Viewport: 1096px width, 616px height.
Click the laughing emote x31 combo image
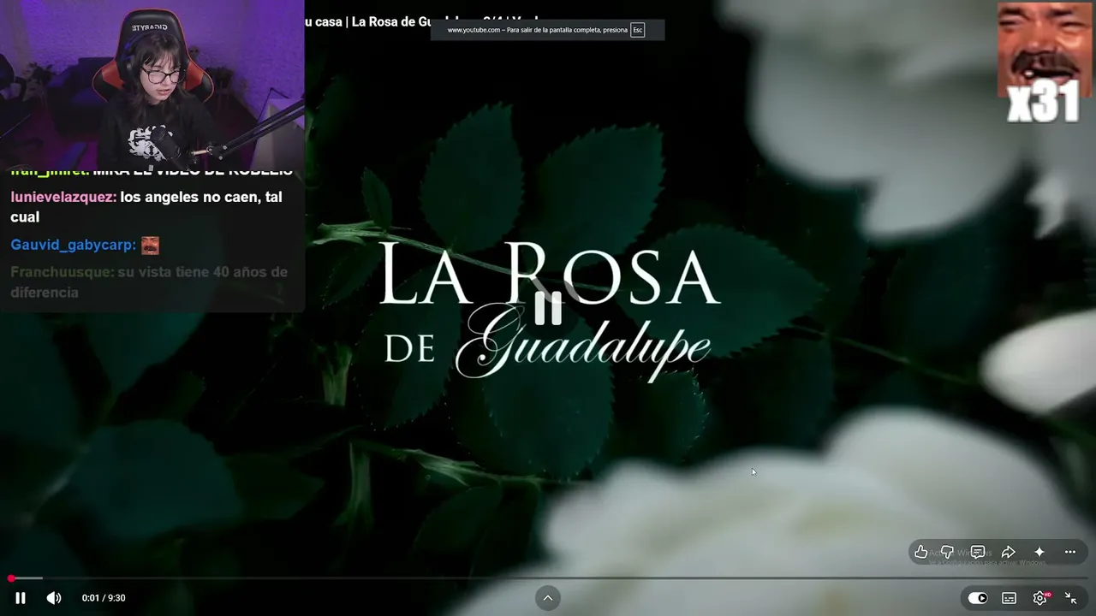[x=1045, y=62]
